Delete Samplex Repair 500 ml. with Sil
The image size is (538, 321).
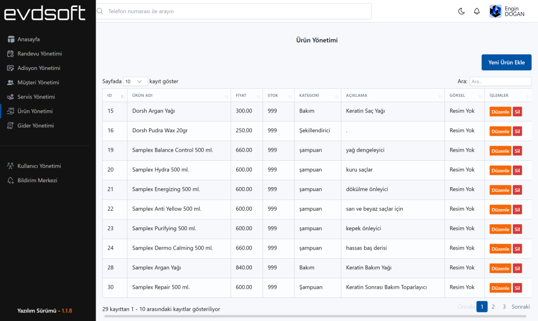click(x=517, y=288)
